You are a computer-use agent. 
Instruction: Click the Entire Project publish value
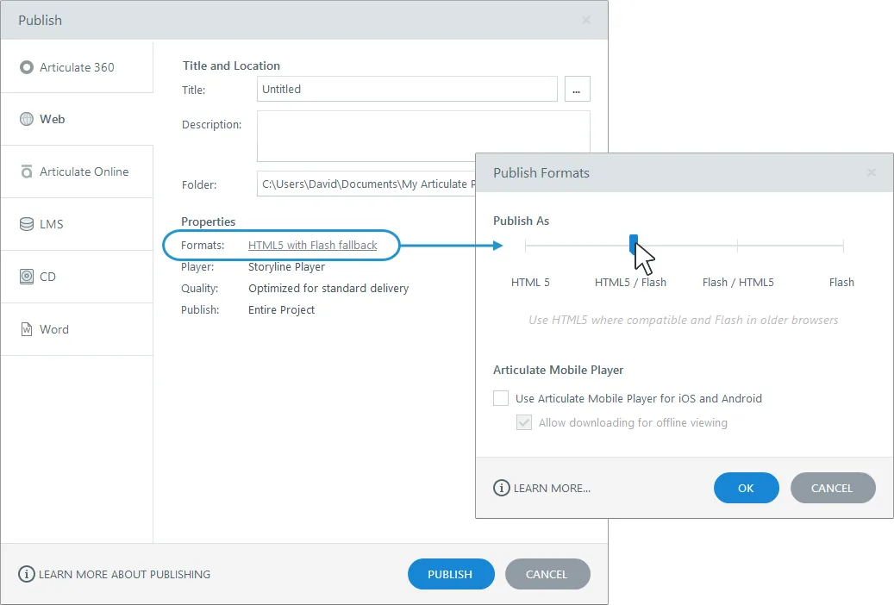[x=282, y=310]
